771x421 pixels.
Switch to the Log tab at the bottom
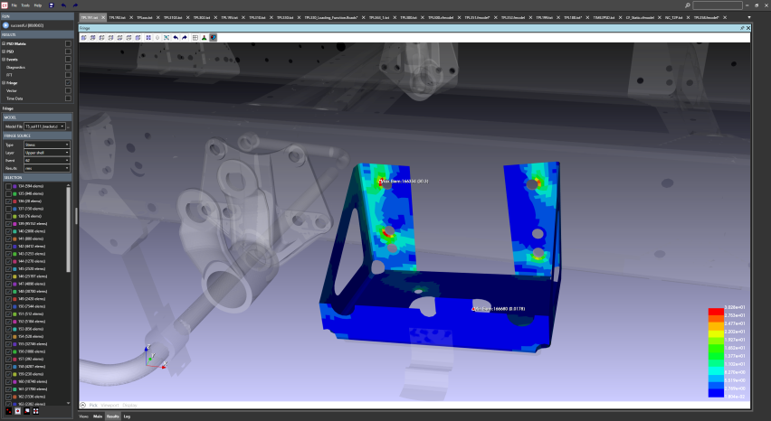pyautogui.click(x=127, y=416)
